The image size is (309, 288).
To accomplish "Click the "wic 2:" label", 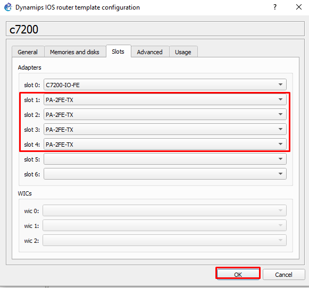I will 31,241.
